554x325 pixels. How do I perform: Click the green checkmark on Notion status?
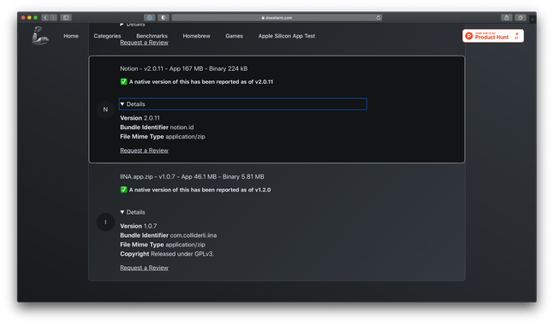(123, 81)
